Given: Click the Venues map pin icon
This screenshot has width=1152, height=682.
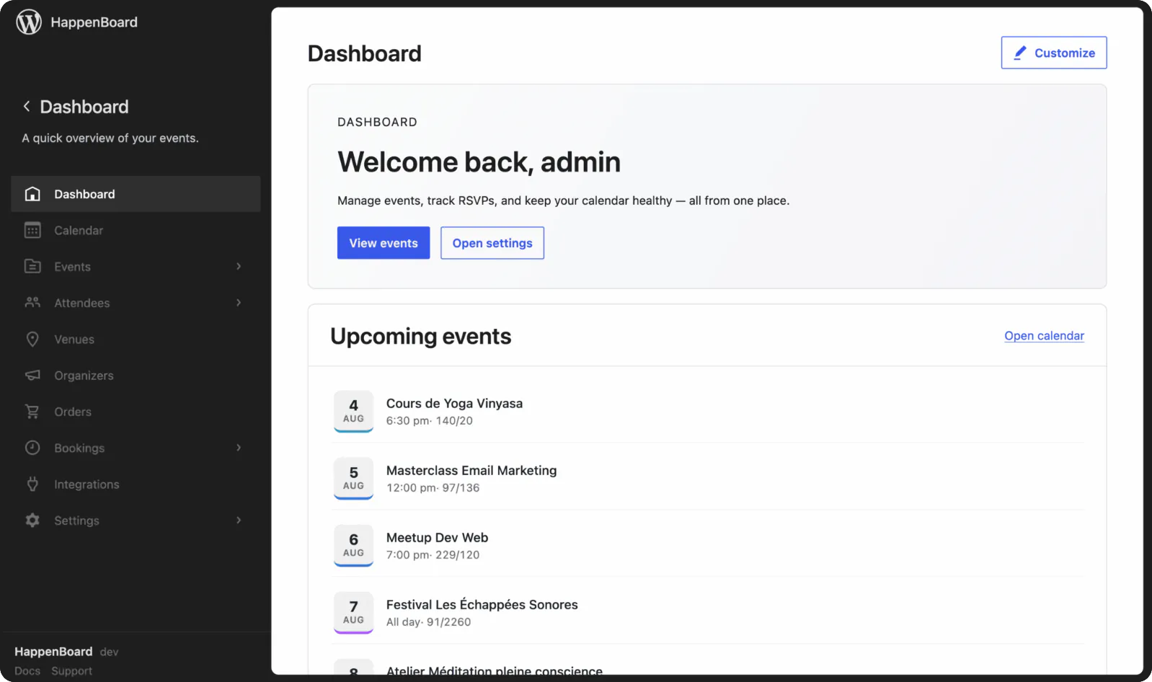Looking at the screenshot, I should click(x=32, y=340).
